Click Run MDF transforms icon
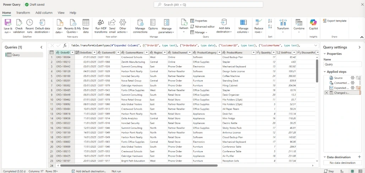The width and height of the screenshot is (365, 173). 101,23
